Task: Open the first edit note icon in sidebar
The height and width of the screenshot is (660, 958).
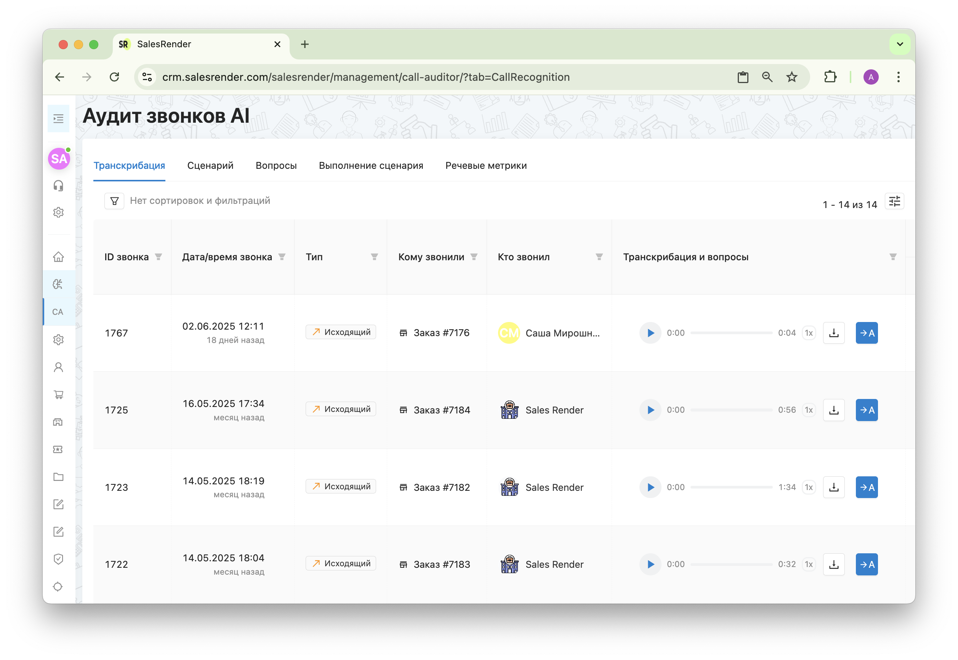Action: click(58, 504)
